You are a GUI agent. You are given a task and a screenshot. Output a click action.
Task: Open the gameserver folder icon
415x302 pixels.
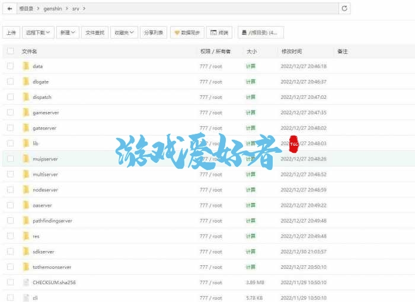pyautogui.click(x=26, y=113)
